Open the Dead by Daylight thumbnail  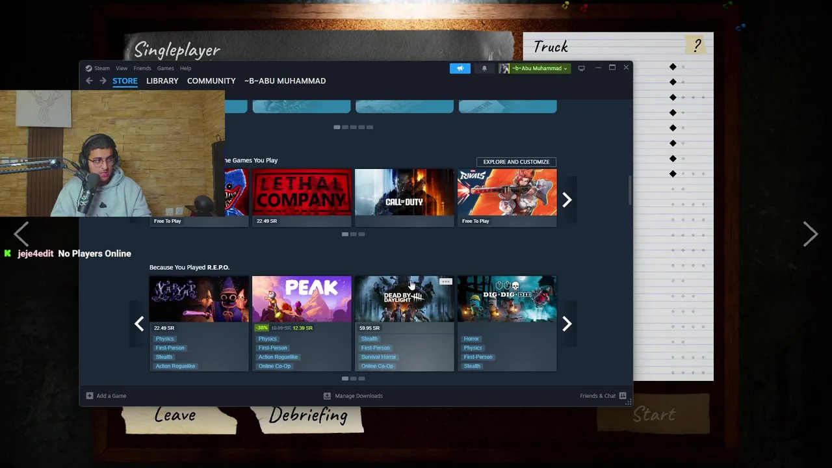point(404,299)
